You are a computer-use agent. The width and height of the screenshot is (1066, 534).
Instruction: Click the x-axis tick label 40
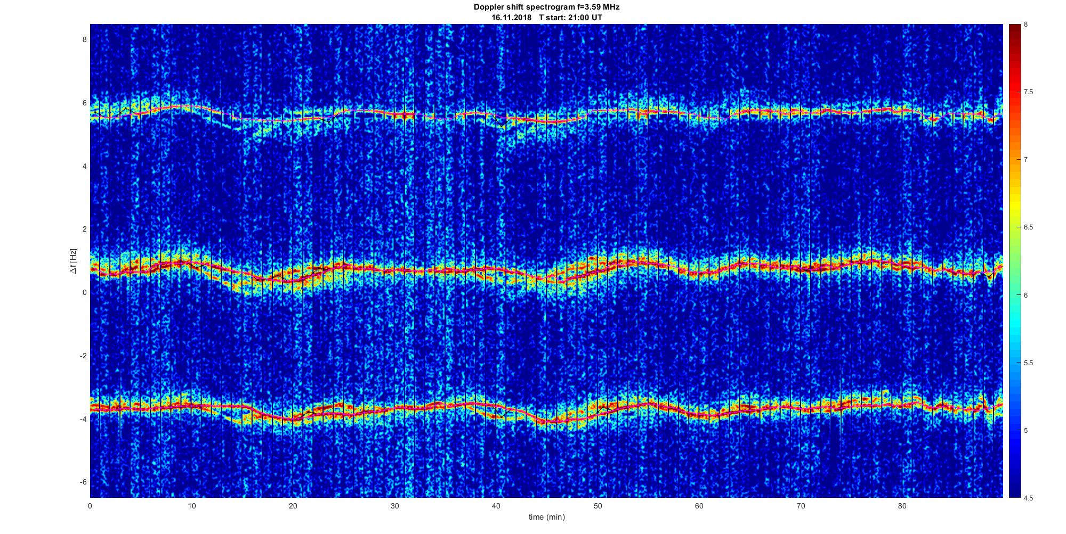[x=496, y=506]
